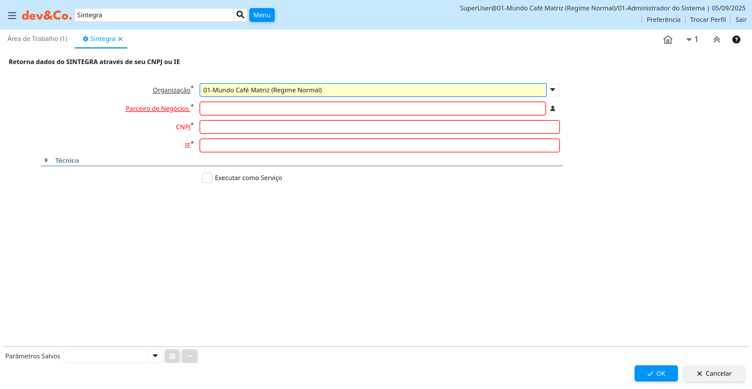This screenshot has height=389, width=752.
Task: Open the open-tabs counter dropdown
Action: [692, 40]
